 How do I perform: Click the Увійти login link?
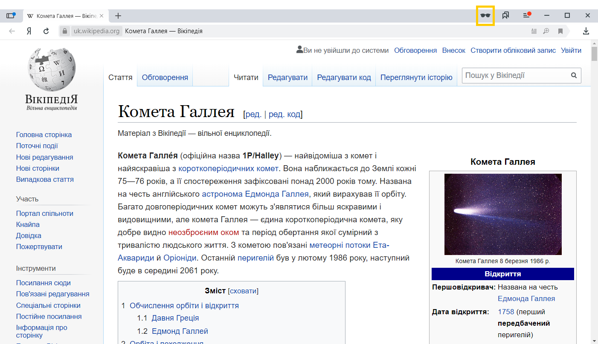(571, 50)
